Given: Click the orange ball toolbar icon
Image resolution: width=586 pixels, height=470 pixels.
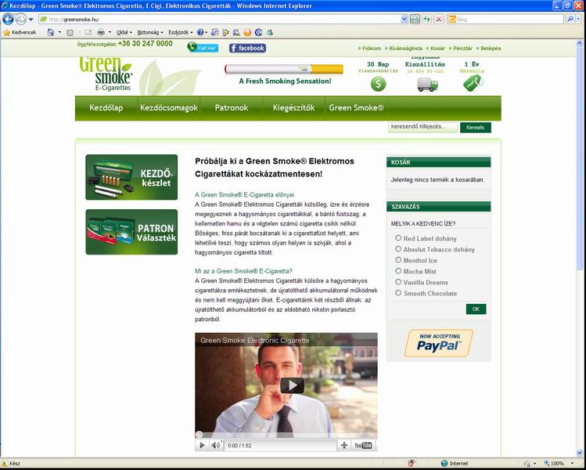Looking at the screenshot, I should coord(247,33).
